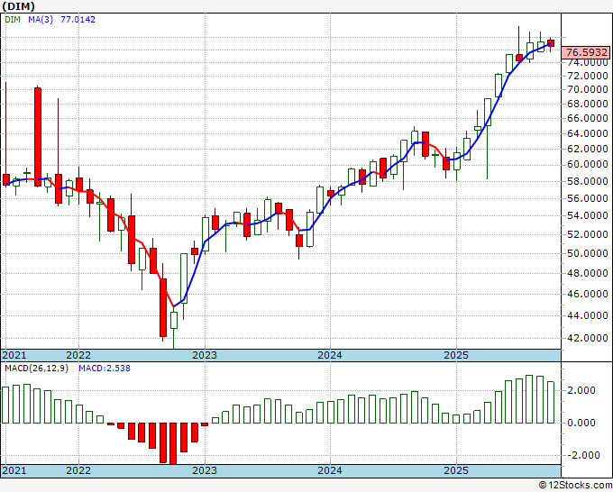Click the 54.0000 price axis label
This screenshot has width=613, height=492.
click(588, 215)
